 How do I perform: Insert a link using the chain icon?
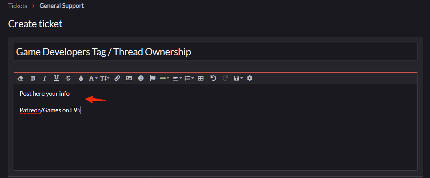tap(117, 78)
